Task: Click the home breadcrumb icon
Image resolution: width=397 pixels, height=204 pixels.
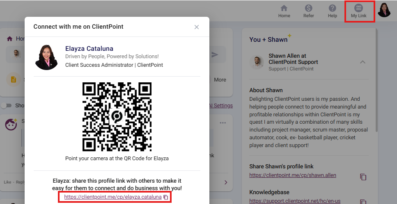Action: tap(9, 39)
